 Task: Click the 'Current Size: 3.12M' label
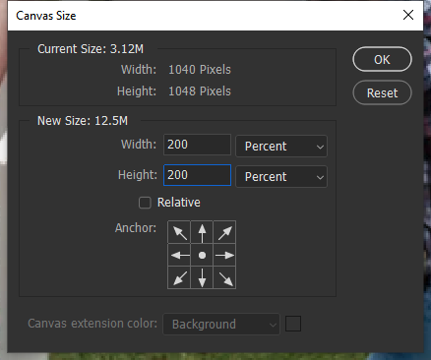pyautogui.click(x=91, y=49)
